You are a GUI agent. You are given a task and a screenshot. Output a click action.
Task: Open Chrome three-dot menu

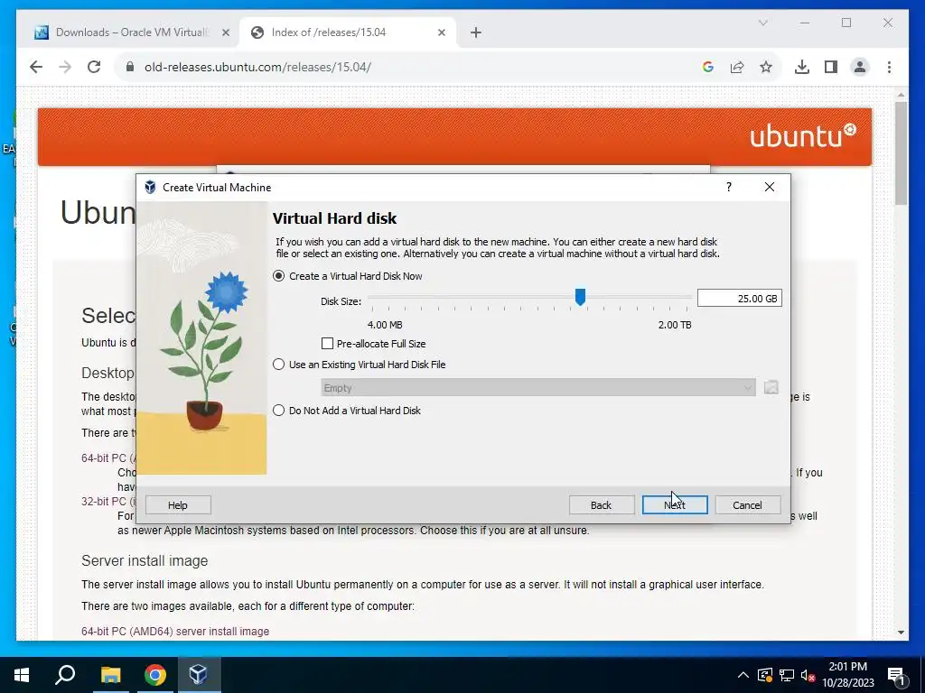coord(889,67)
